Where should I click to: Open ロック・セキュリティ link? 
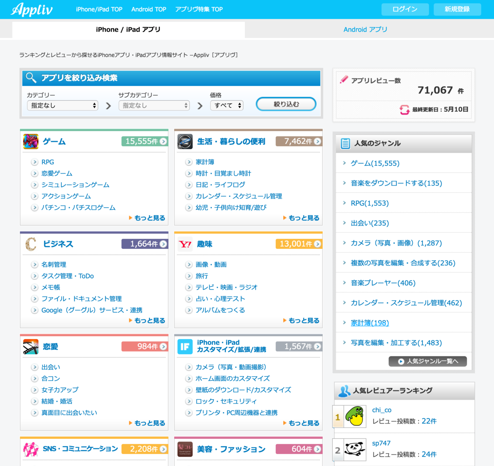pos(226,401)
